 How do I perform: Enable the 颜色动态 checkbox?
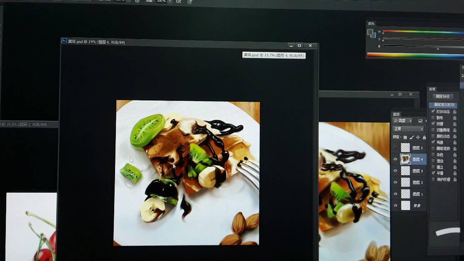coord(433,136)
